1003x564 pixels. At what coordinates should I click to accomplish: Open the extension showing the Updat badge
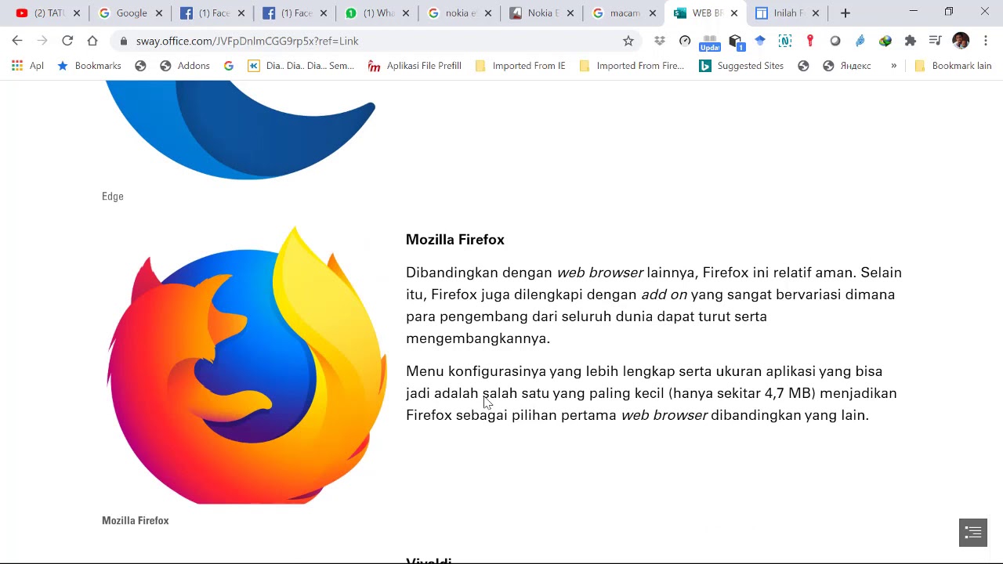[x=710, y=42]
